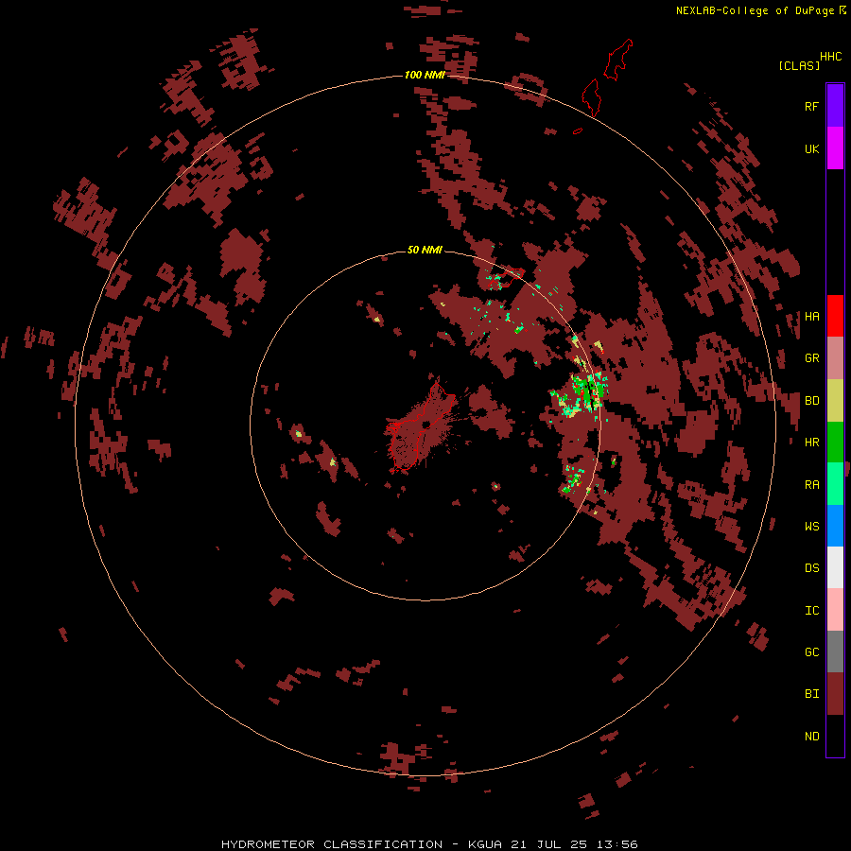Click the NEXLAB-College of DuPage credit text
Viewport: 851px width, 851px height.
(x=755, y=10)
